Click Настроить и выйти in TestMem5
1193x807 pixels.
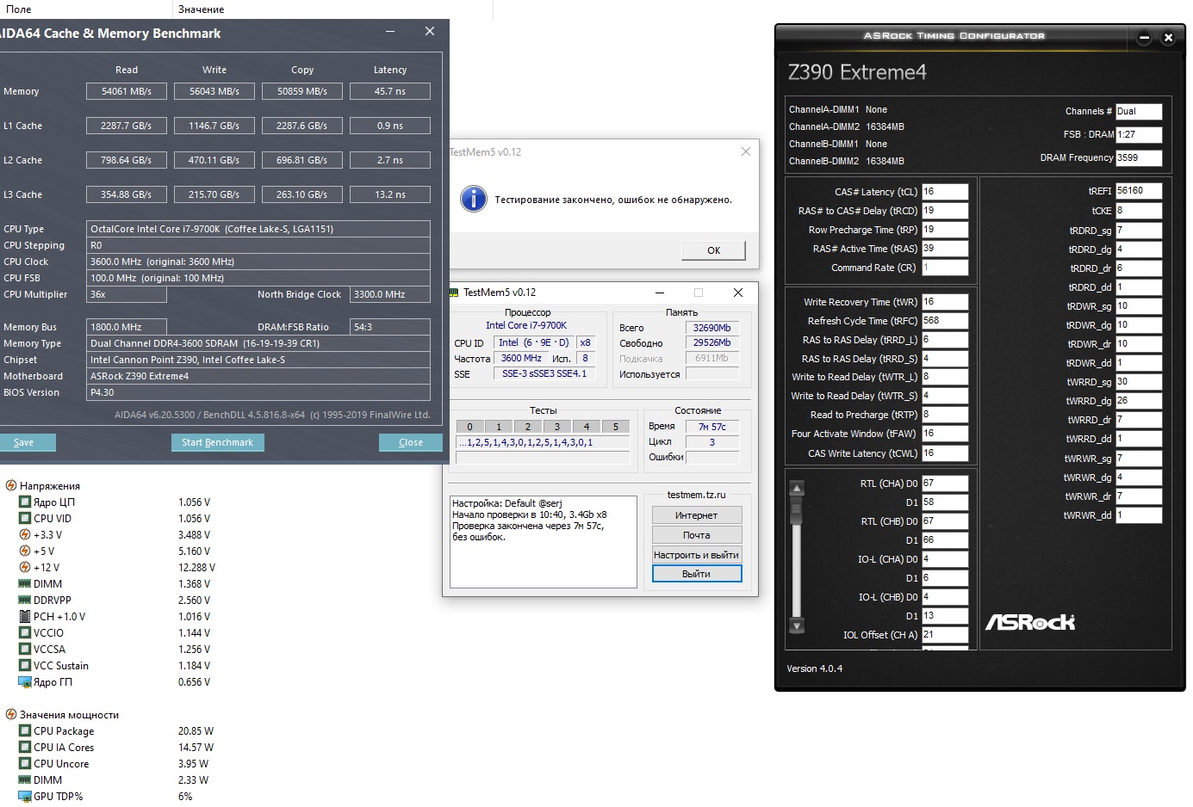pos(697,555)
